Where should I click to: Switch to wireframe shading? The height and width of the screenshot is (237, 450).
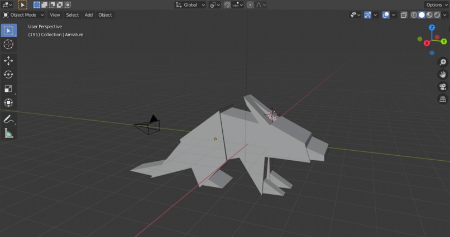tap(414, 15)
